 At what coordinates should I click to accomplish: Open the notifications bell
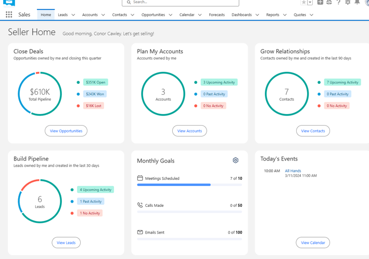click(357, 3)
